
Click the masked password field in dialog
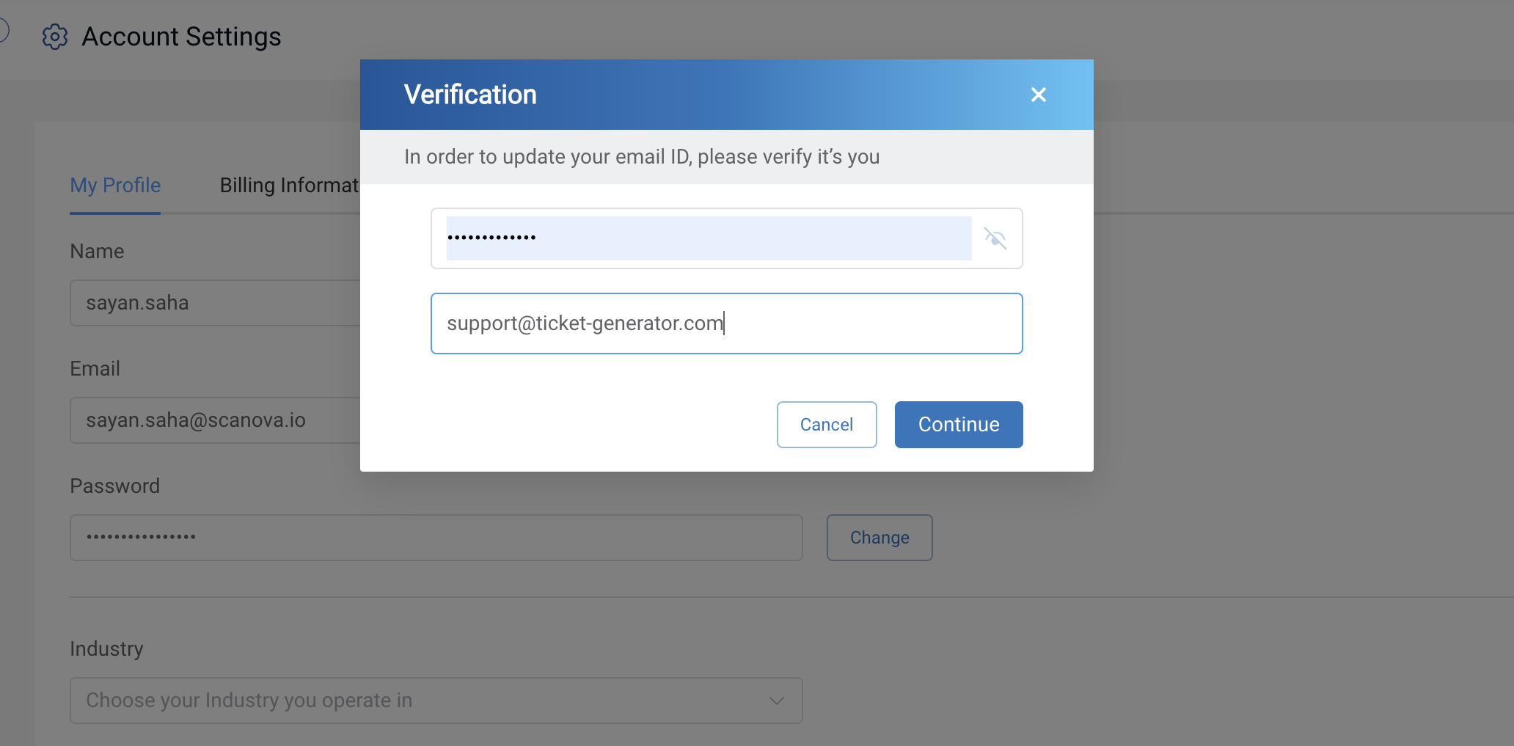709,238
